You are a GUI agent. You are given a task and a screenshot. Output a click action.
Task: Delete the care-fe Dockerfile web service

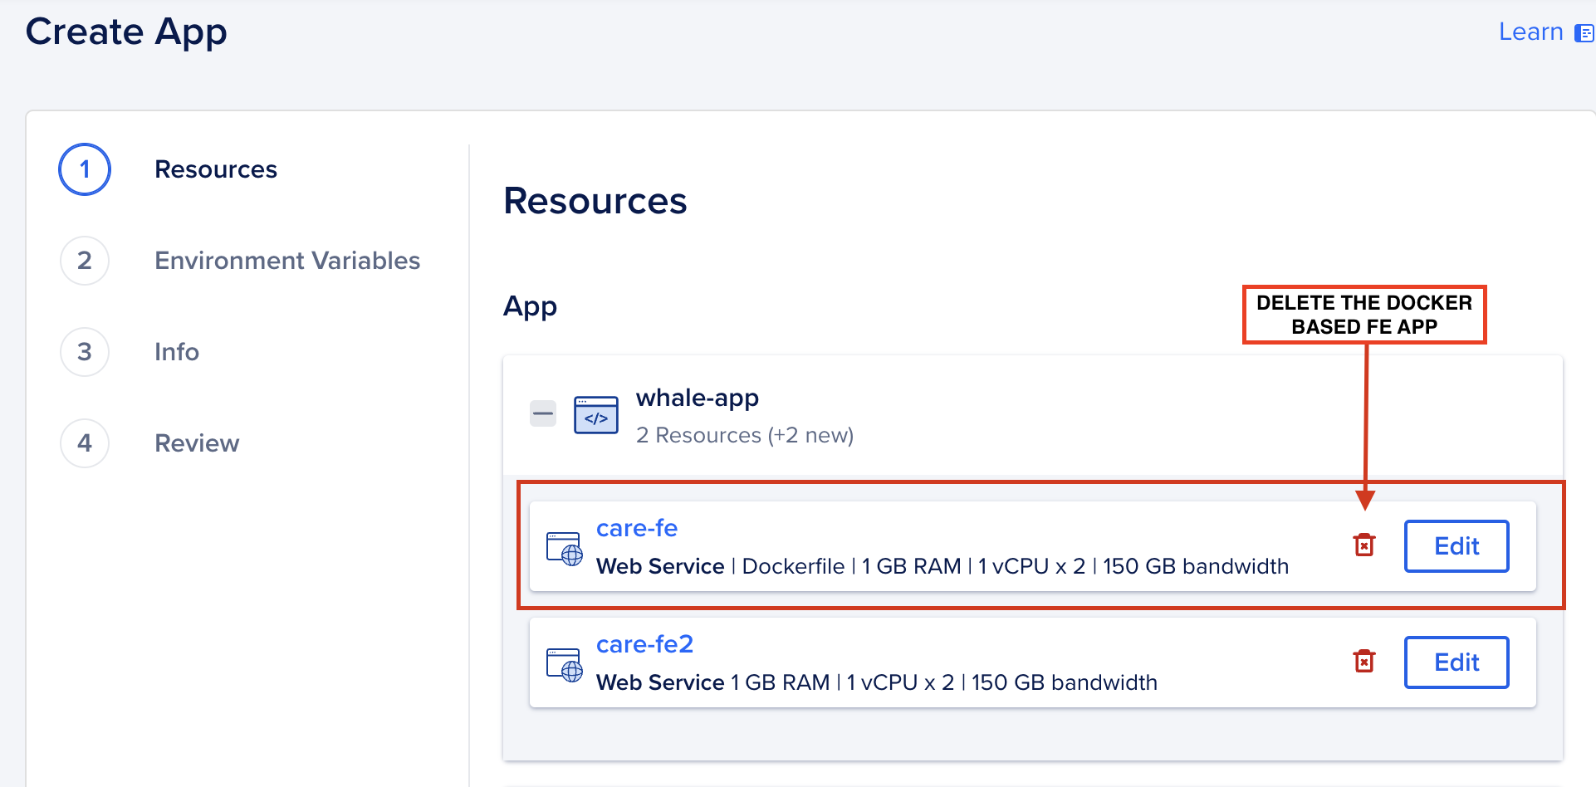(1363, 545)
